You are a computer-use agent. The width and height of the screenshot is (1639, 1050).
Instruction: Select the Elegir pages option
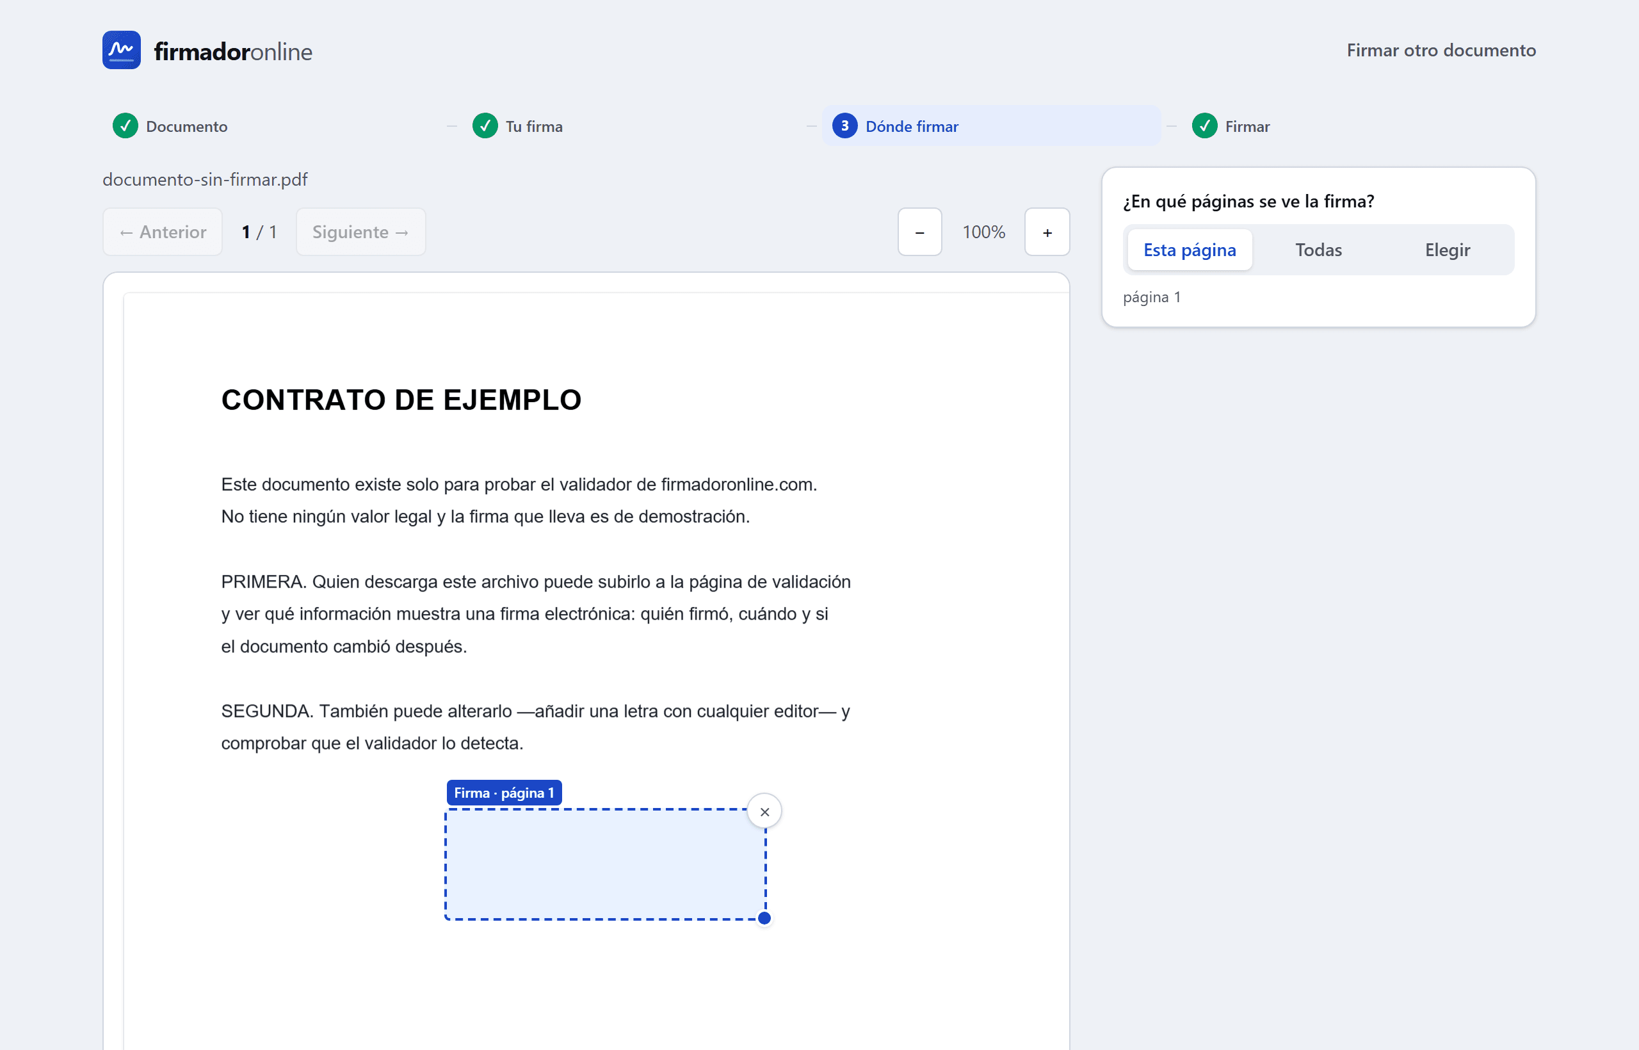click(x=1448, y=250)
